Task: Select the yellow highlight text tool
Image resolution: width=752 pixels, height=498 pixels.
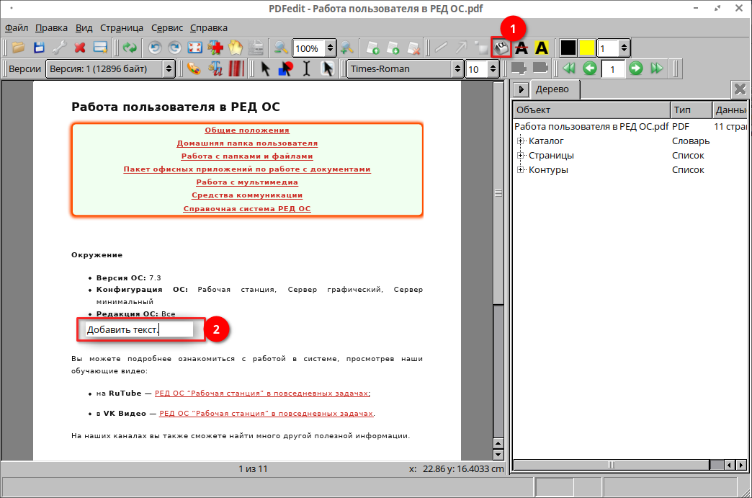Action: pyautogui.click(x=542, y=48)
